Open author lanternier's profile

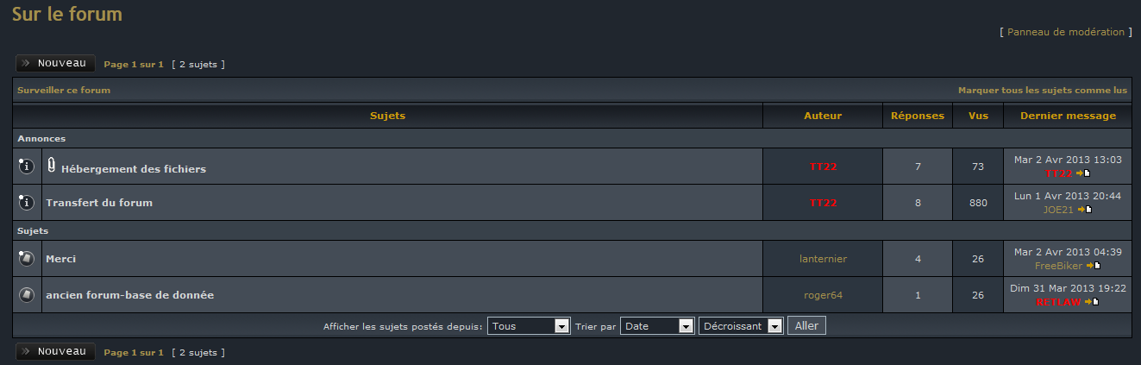823,259
